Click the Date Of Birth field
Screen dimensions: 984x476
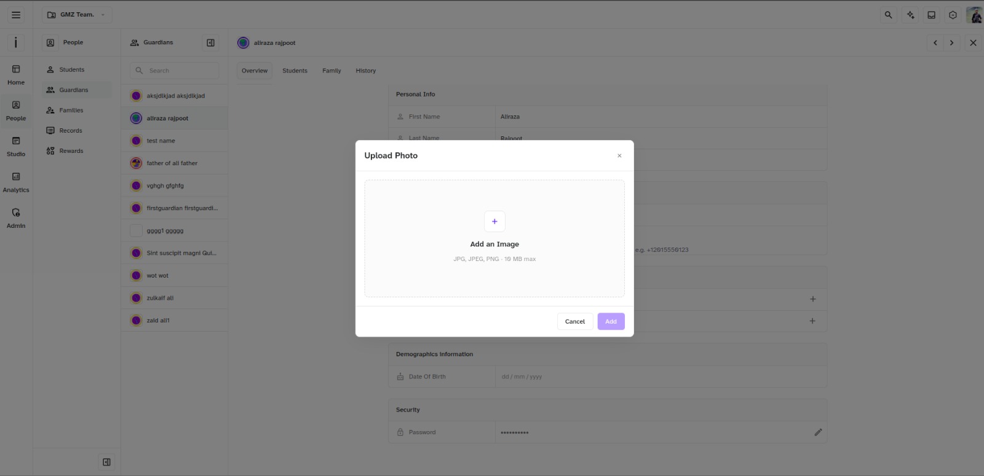click(x=661, y=377)
